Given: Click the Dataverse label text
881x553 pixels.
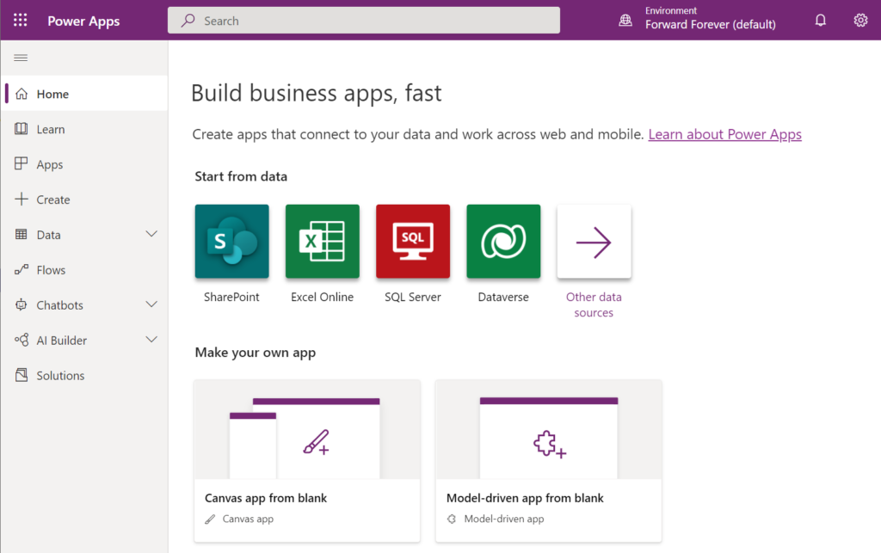Looking at the screenshot, I should tap(502, 297).
